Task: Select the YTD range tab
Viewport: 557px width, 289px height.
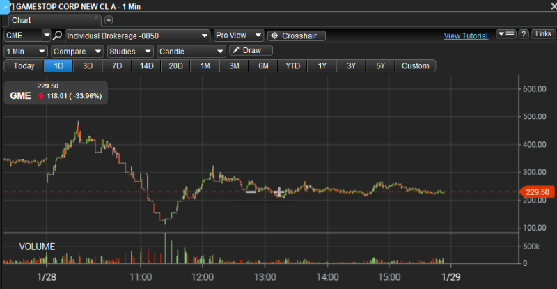Action: (x=292, y=66)
